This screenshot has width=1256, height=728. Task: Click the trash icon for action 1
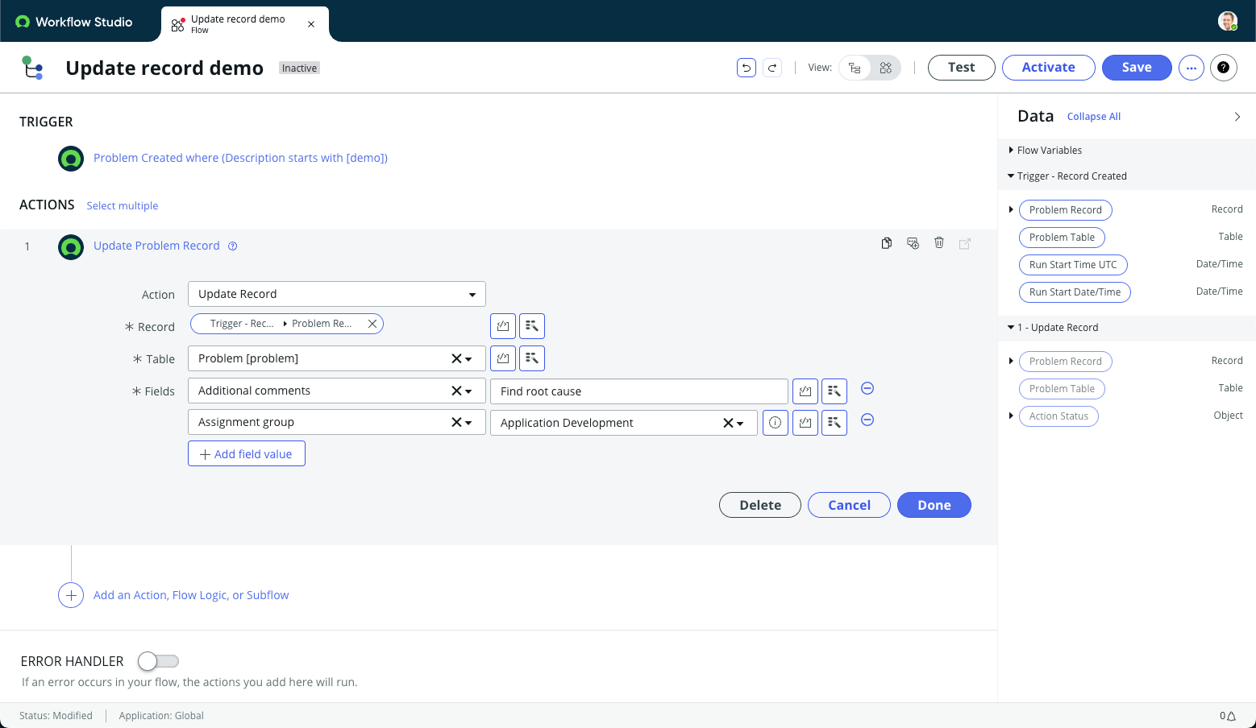(939, 242)
